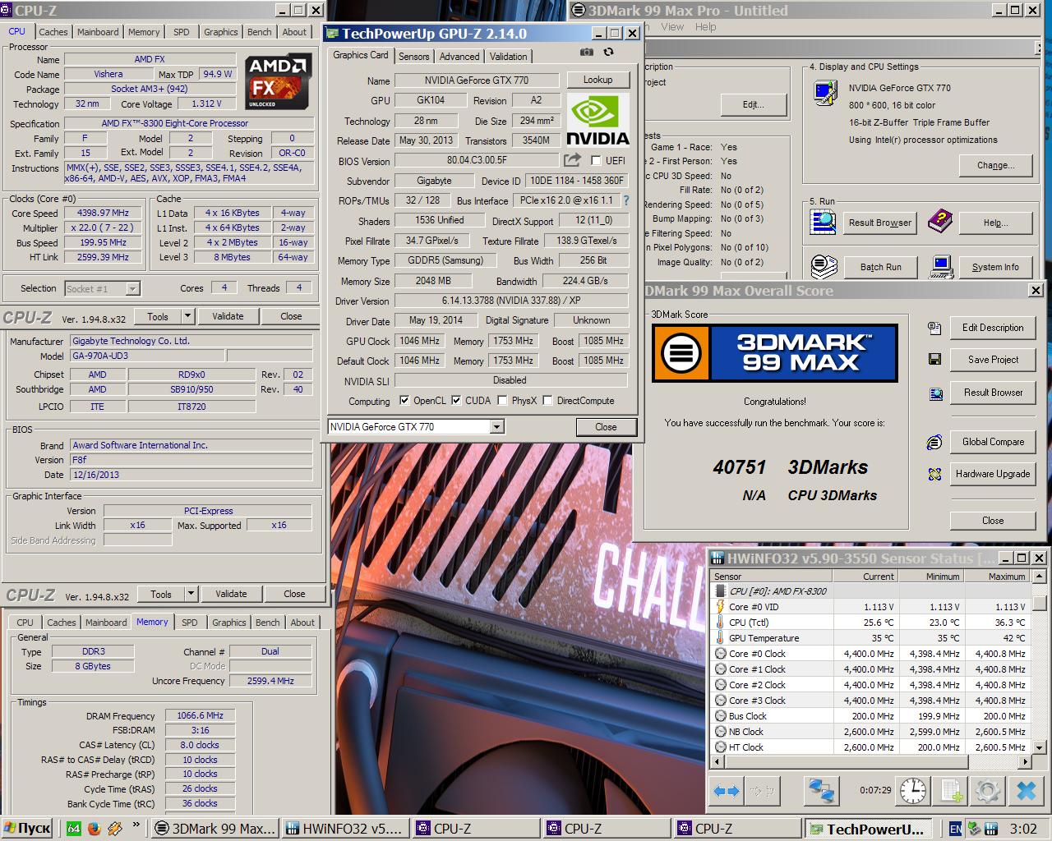This screenshot has height=841, width=1052.
Task: Click Validate in the top CPU-Z window
Action: pyautogui.click(x=228, y=316)
